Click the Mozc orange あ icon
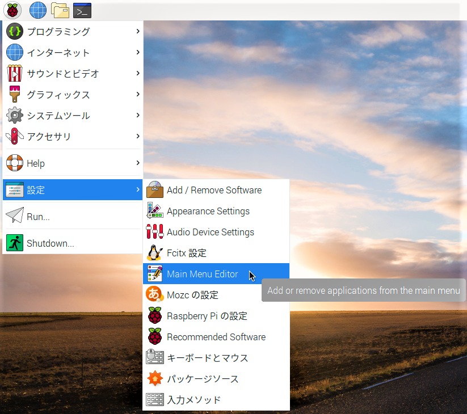This screenshot has height=414, width=467. tap(155, 294)
